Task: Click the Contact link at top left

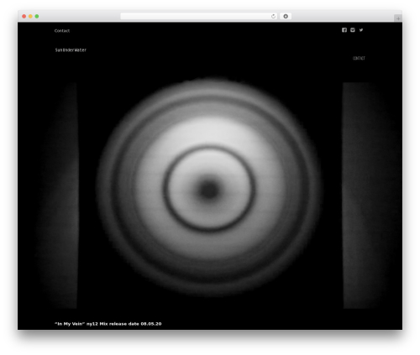Action: tap(62, 31)
